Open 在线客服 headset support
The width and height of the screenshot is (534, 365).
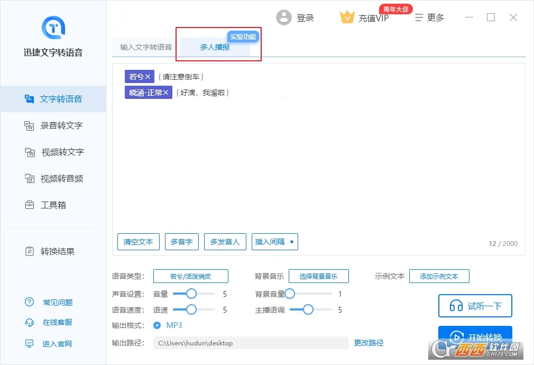point(30,322)
